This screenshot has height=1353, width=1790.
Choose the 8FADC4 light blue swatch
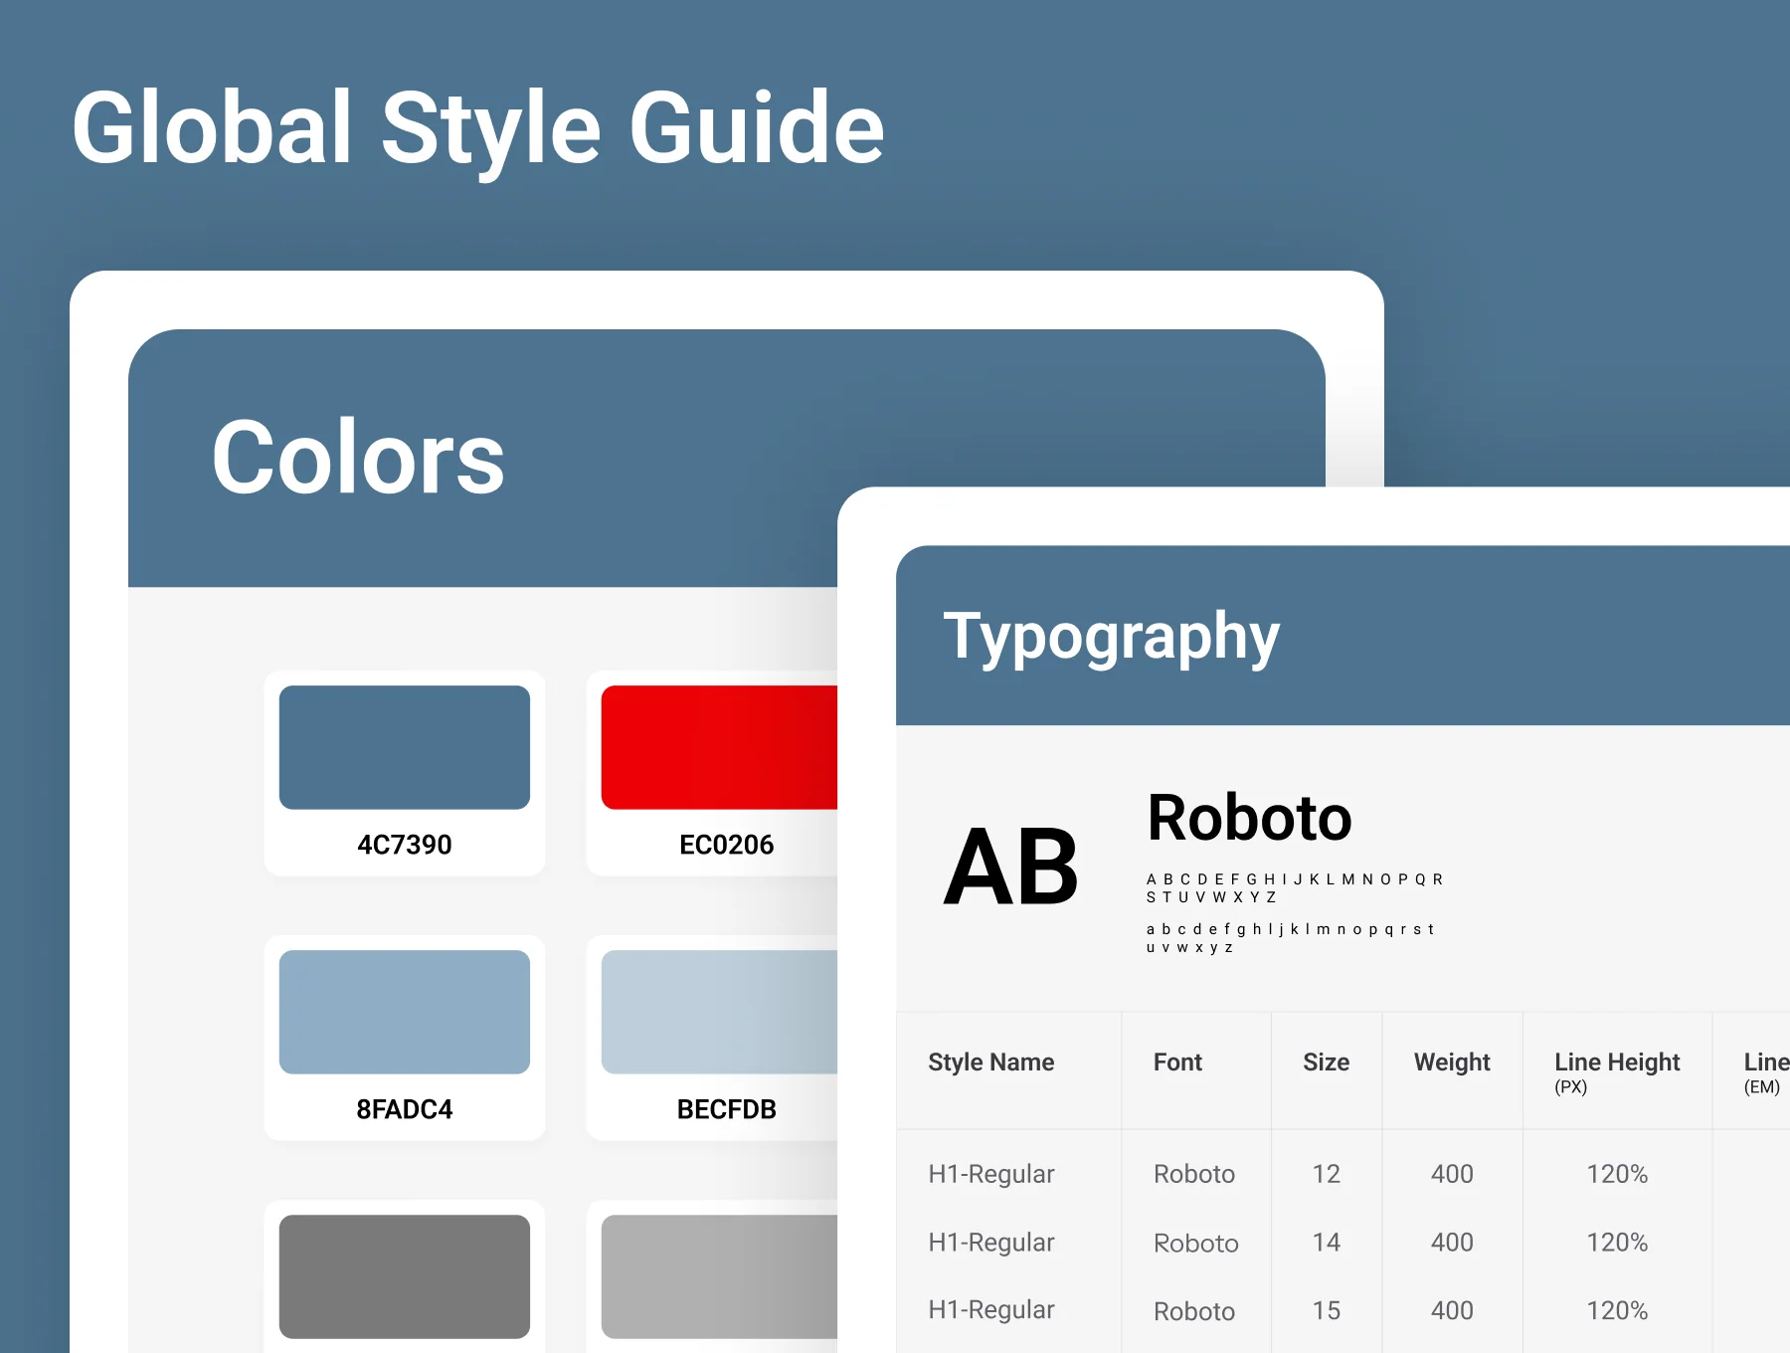pos(404,1012)
